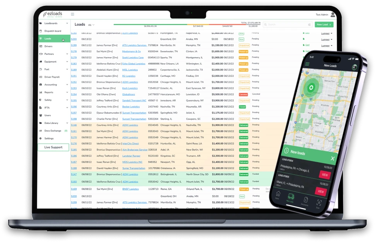Expand the Fuel sidebar chevron

(x=67, y=69)
